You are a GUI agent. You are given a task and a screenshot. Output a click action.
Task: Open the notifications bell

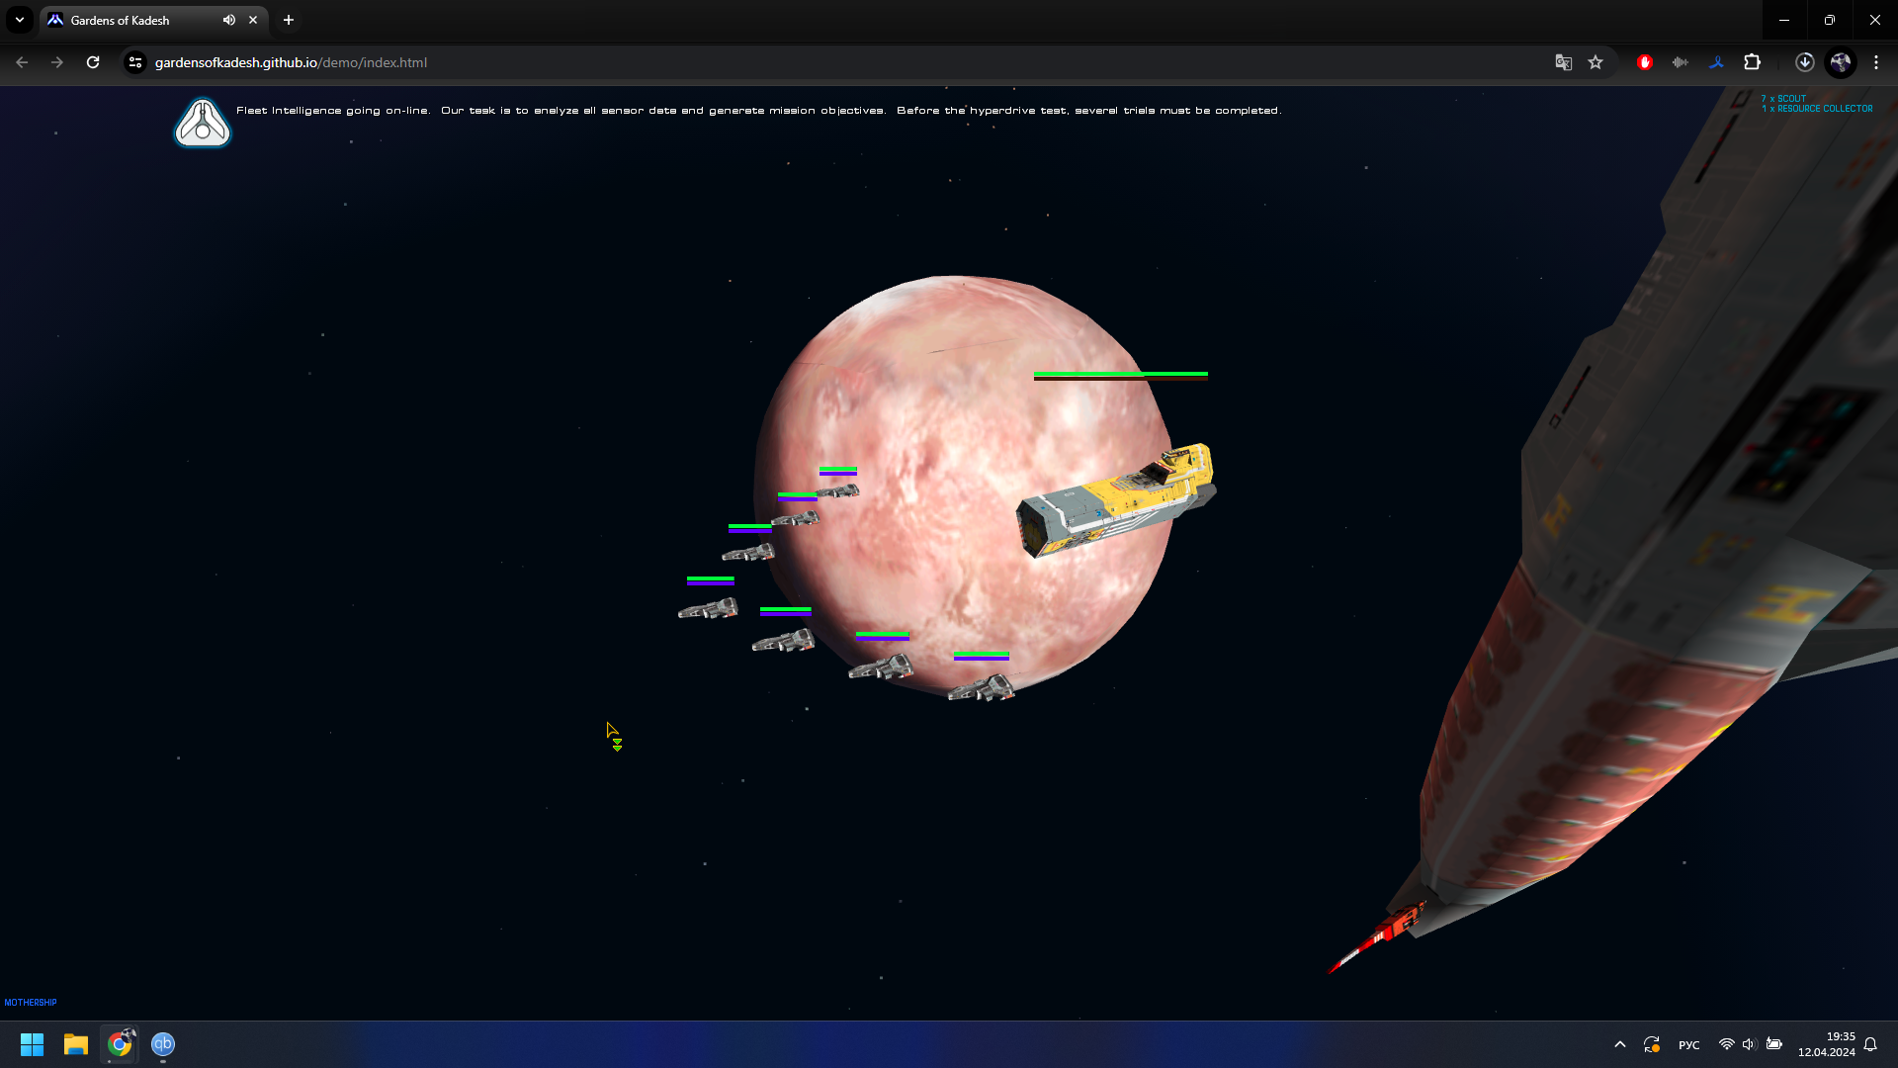point(1870,1044)
